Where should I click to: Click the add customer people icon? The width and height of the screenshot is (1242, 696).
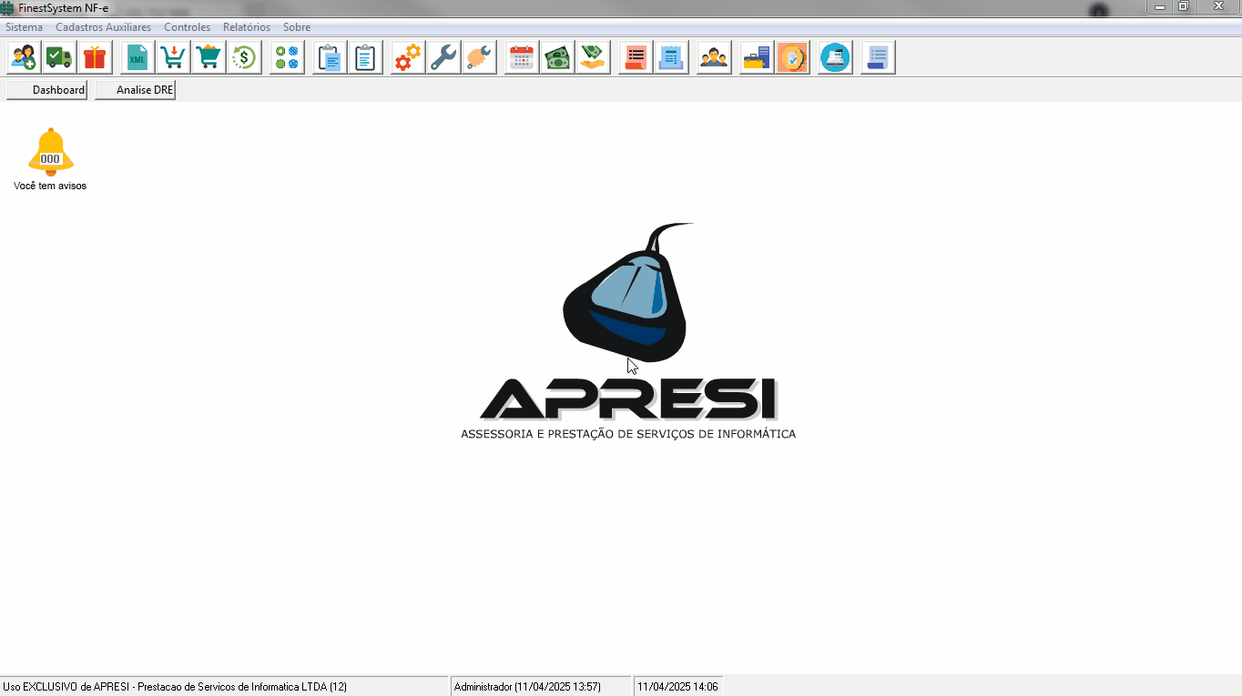click(x=25, y=58)
